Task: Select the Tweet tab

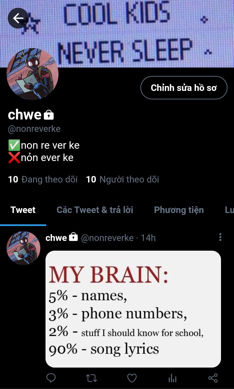Action: [23, 210]
